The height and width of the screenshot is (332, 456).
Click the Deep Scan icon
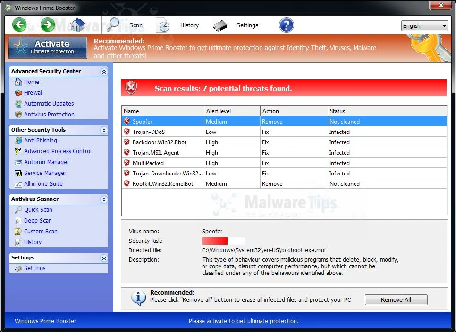18,221
